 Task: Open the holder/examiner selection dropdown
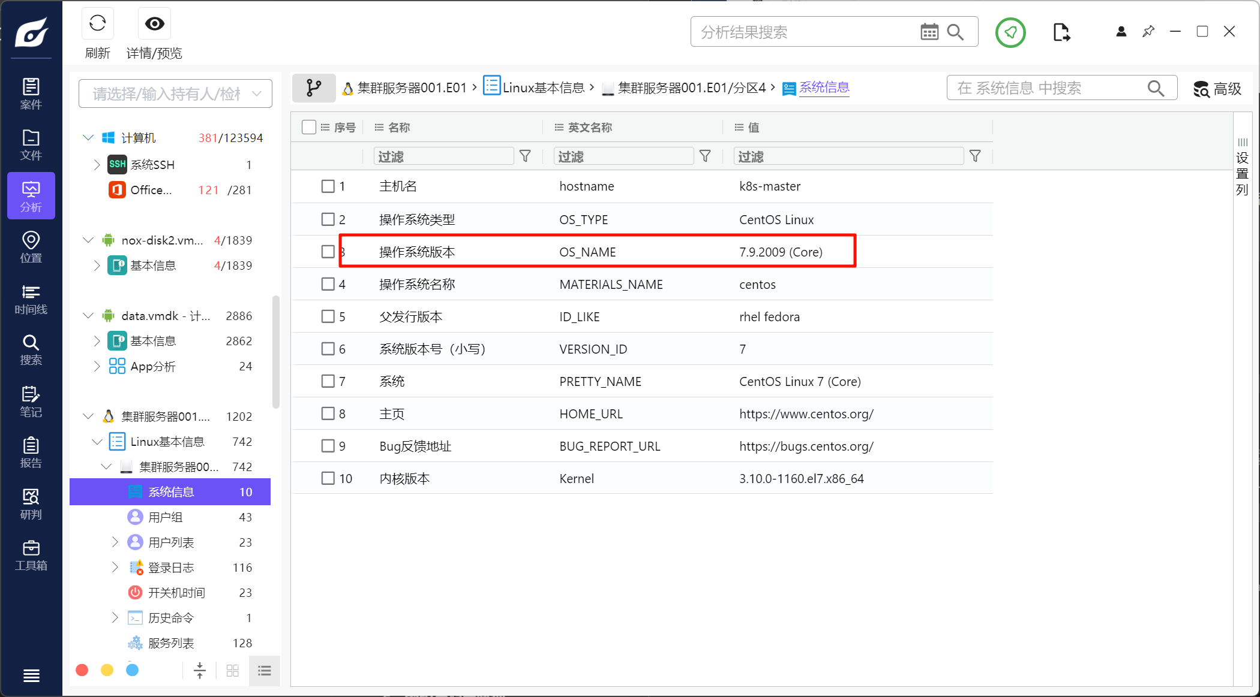(175, 93)
